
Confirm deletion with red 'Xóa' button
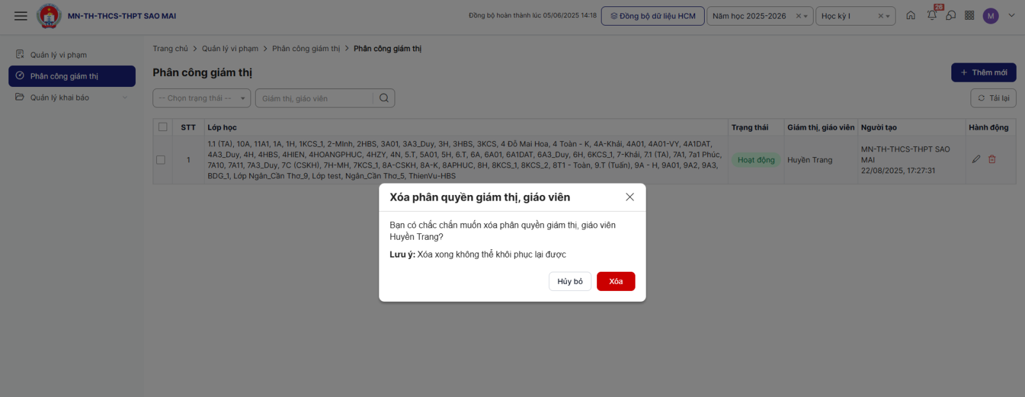pyautogui.click(x=615, y=281)
